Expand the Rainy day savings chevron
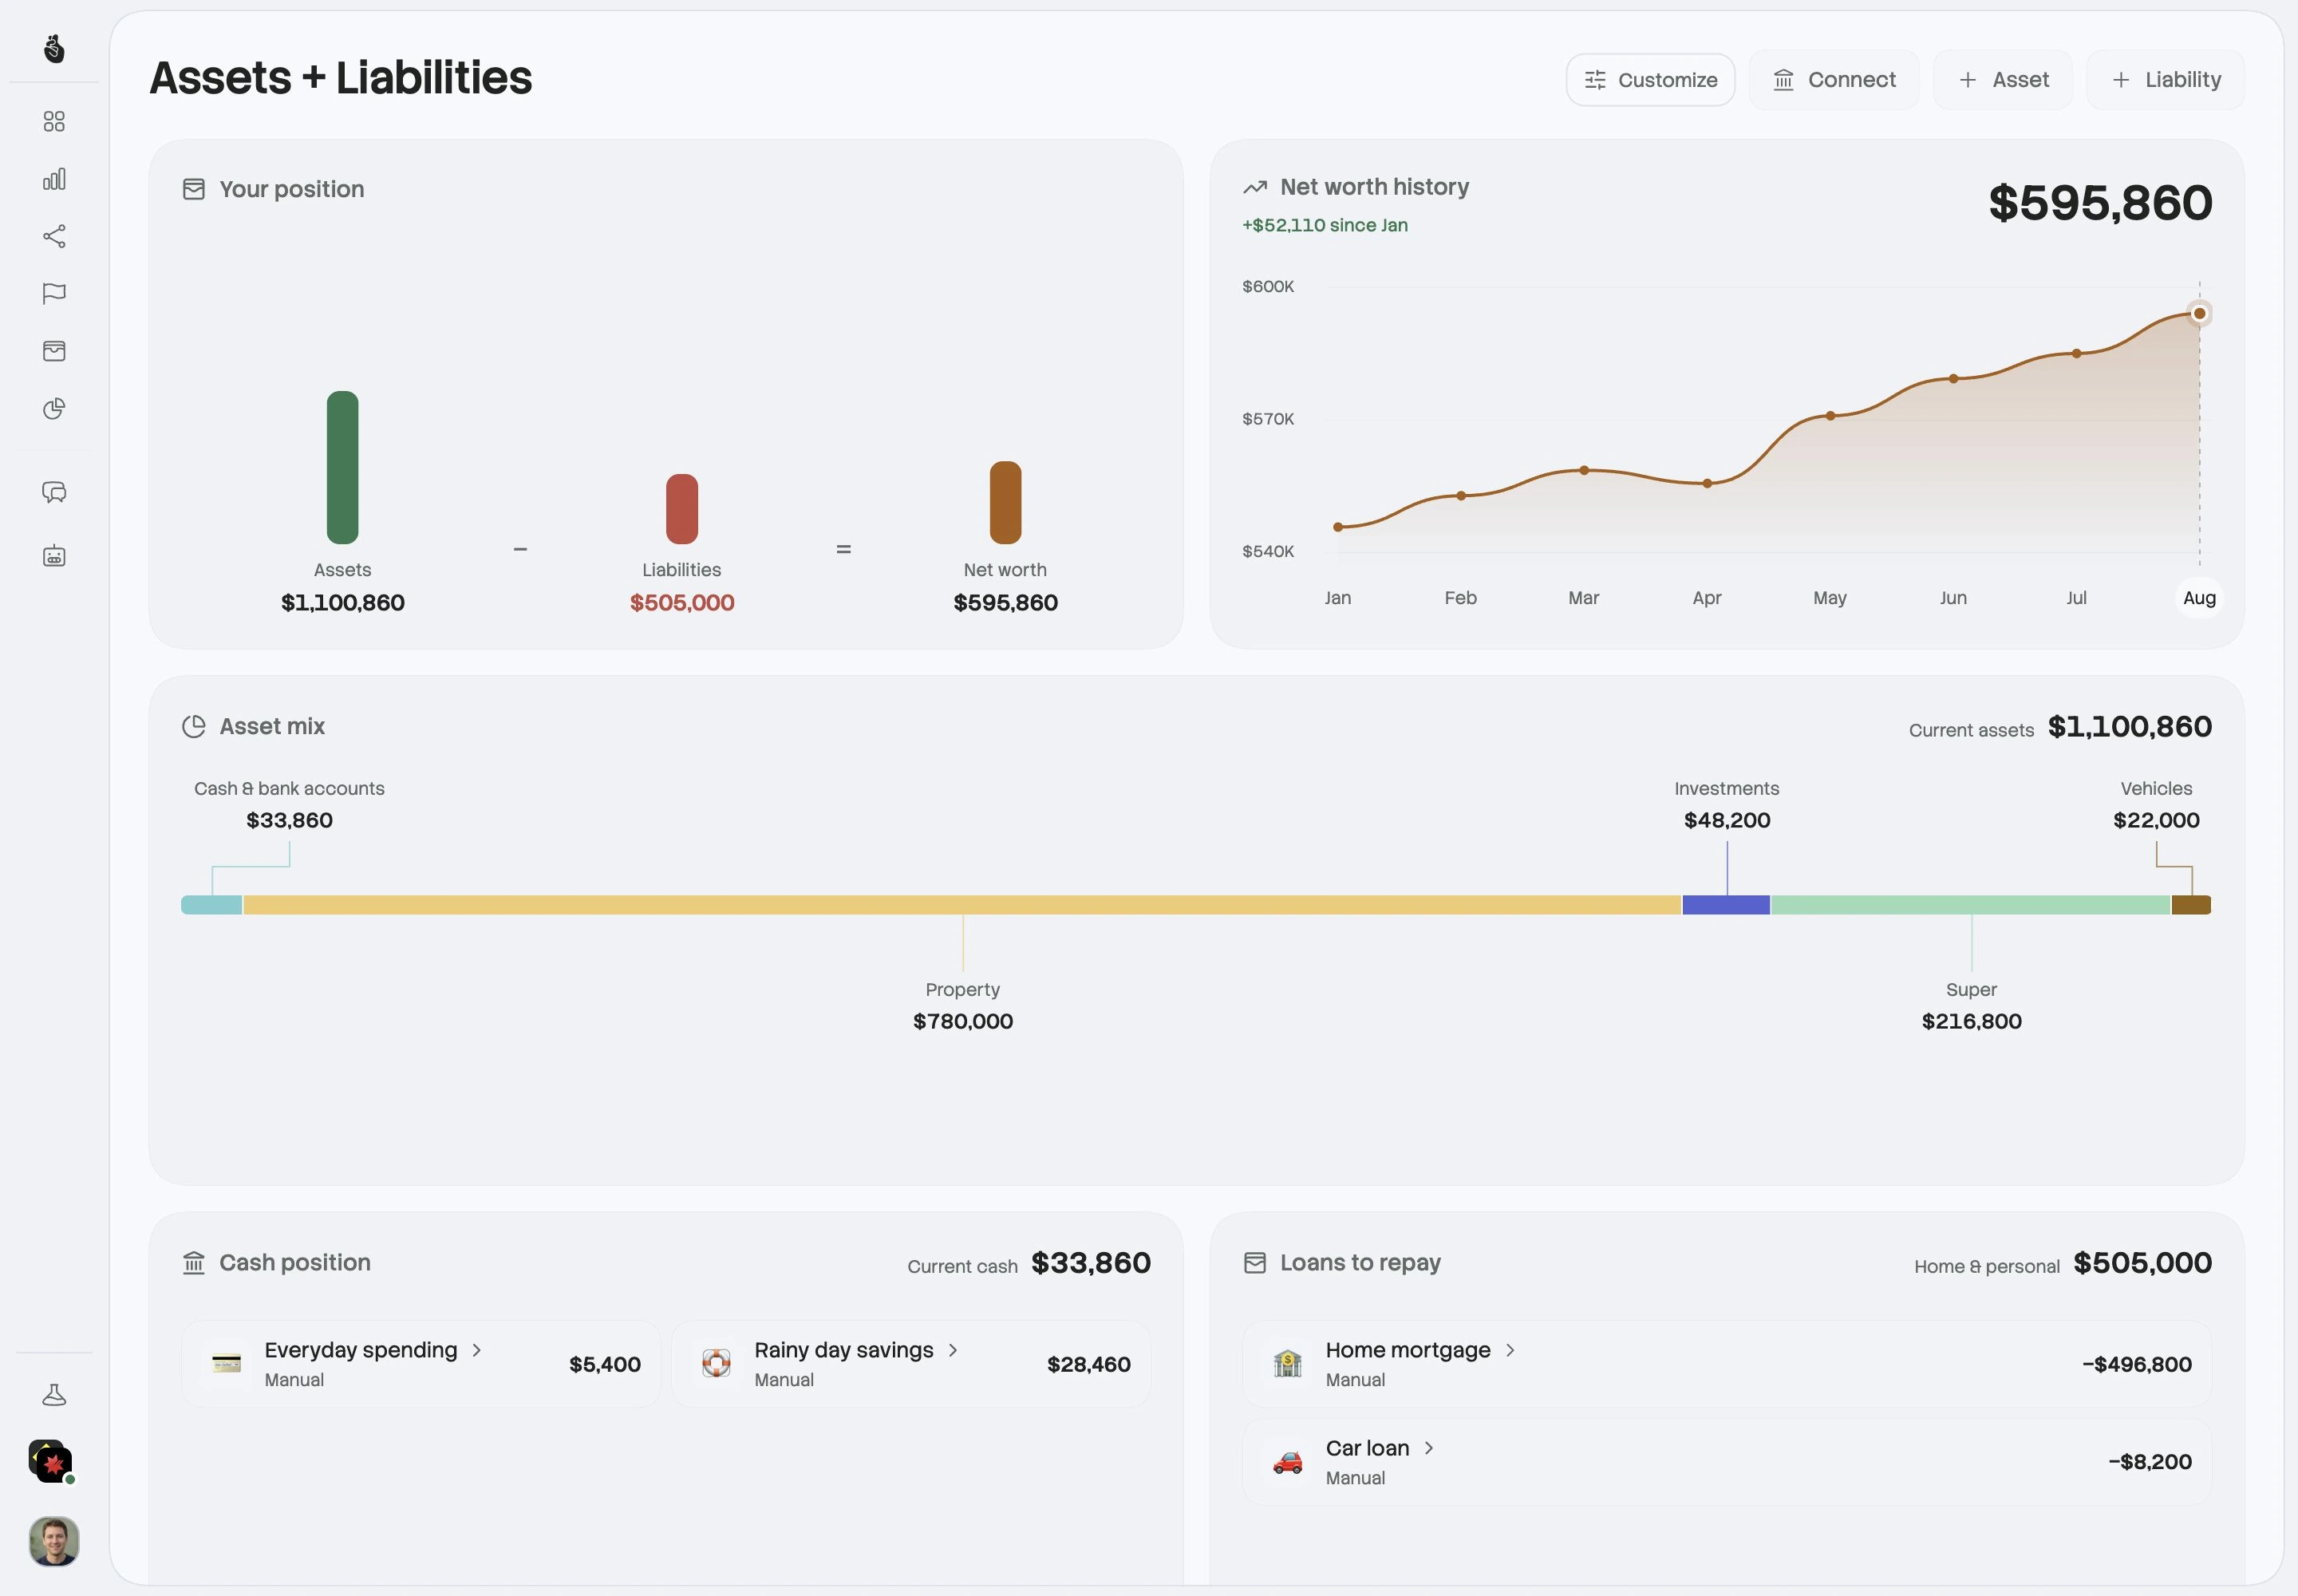The width and height of the screenshot is (2298, 1596). tap(953, 1350)
